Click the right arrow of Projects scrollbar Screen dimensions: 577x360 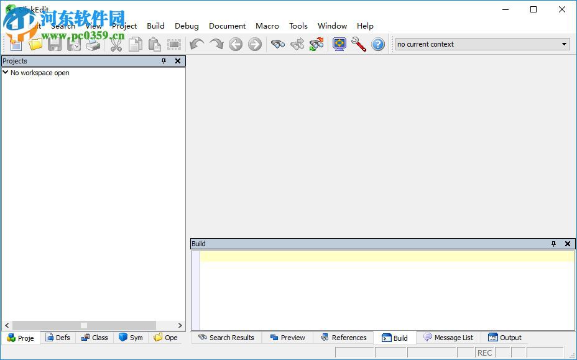[180, 325]
